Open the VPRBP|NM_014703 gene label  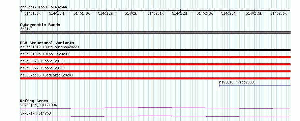(35, 113)
